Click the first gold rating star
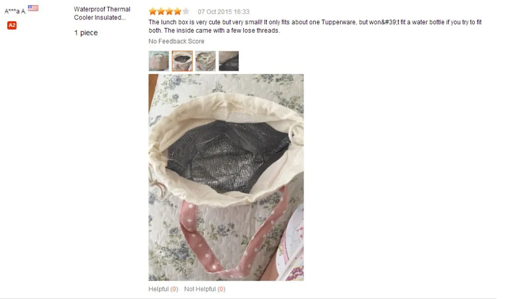Image resolution: width=528 pixels, height=299 pixels. coord(153,12)
